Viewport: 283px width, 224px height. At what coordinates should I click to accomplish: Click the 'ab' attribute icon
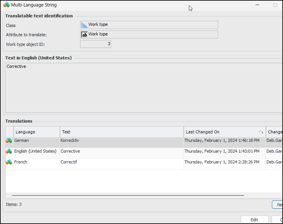point(84,35)
